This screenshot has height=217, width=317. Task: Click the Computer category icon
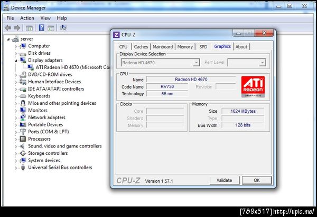click(x=23, y=46)
